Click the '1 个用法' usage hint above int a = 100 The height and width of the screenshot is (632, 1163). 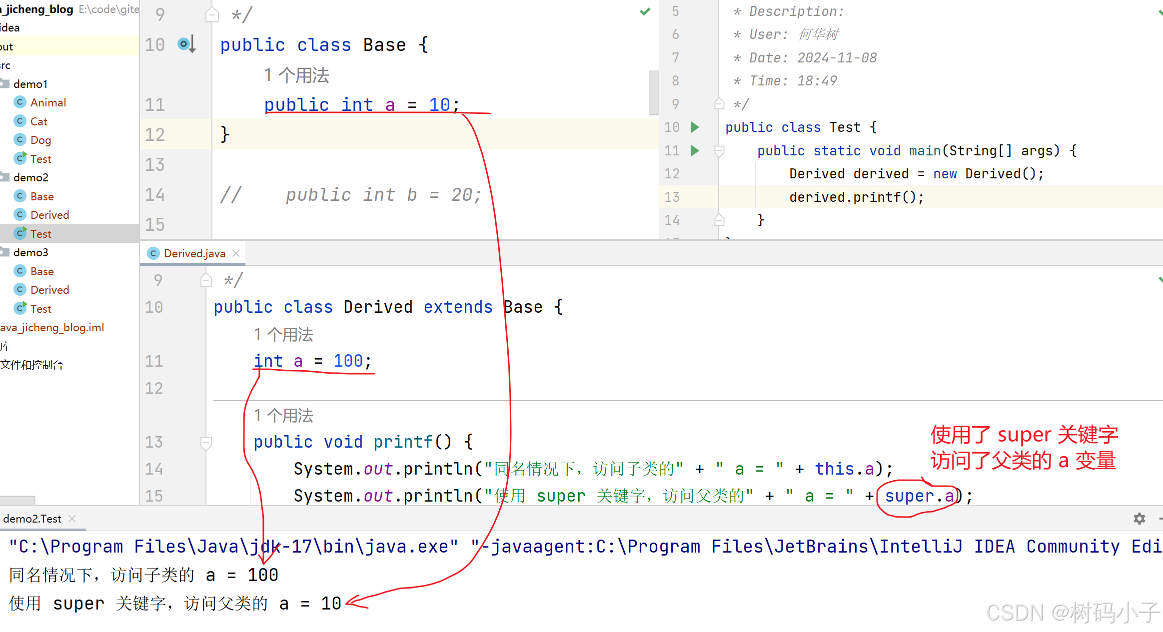click(x=283, y=334)
